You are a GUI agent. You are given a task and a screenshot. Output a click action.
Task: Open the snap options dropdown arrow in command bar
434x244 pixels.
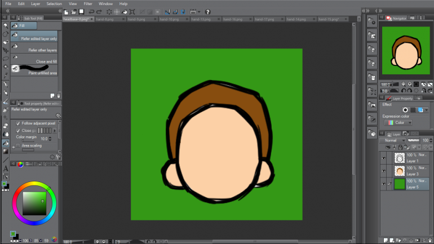point(199,12)
